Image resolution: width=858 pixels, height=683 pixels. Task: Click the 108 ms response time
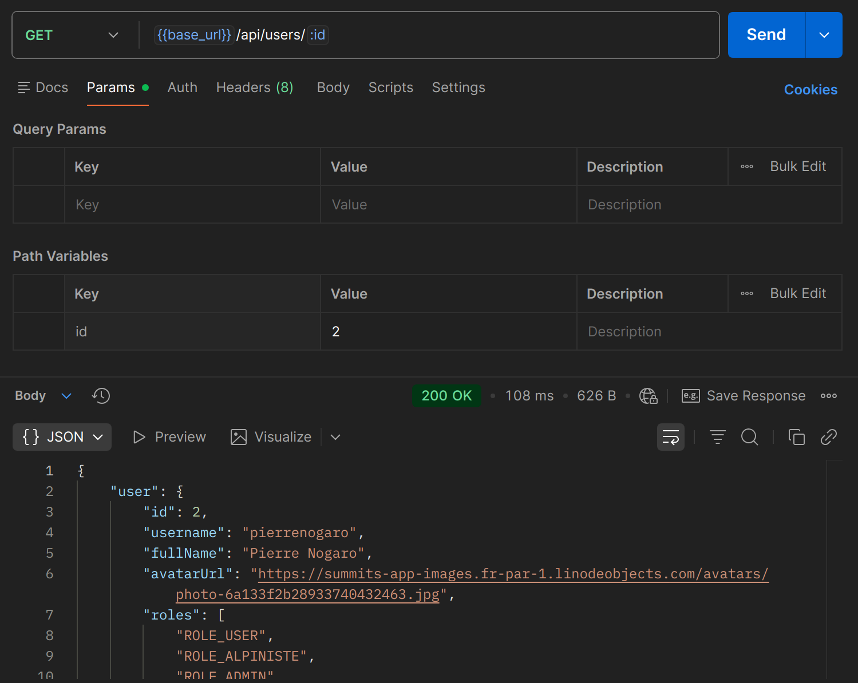coord(529,396)
